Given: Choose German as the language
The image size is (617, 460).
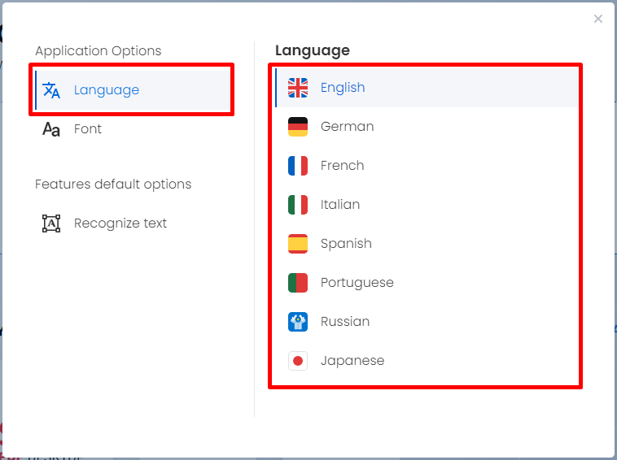Looking at the screenshot, I should 427,127.
